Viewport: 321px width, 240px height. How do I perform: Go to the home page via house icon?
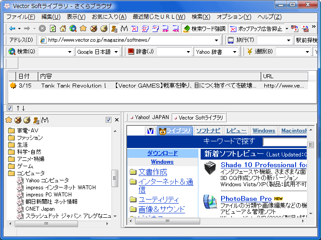63,28
